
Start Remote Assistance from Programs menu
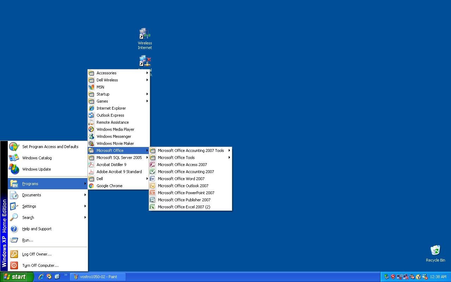[119, 122]
